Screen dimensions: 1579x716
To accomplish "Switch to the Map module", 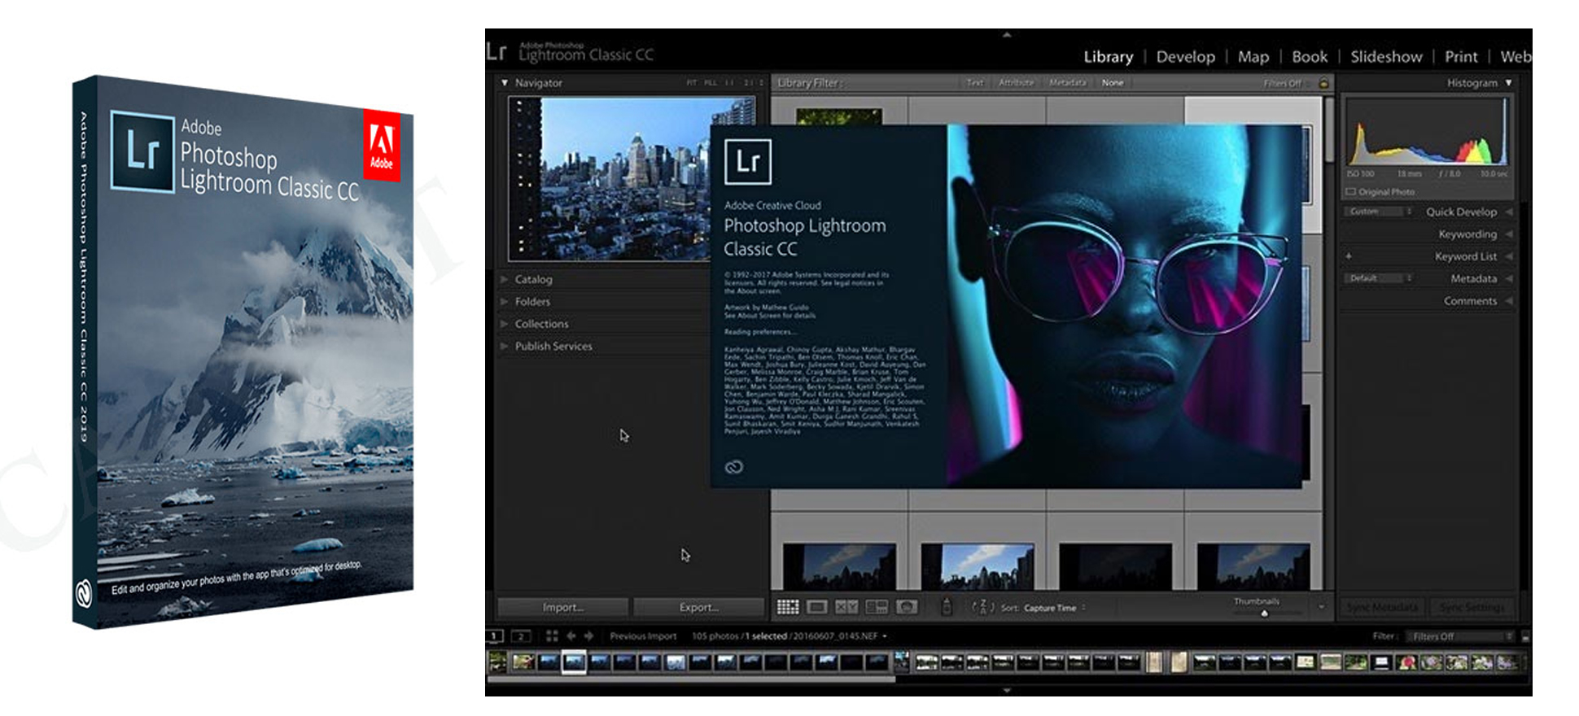I will pyautogui.click(x=1253, y=57).
